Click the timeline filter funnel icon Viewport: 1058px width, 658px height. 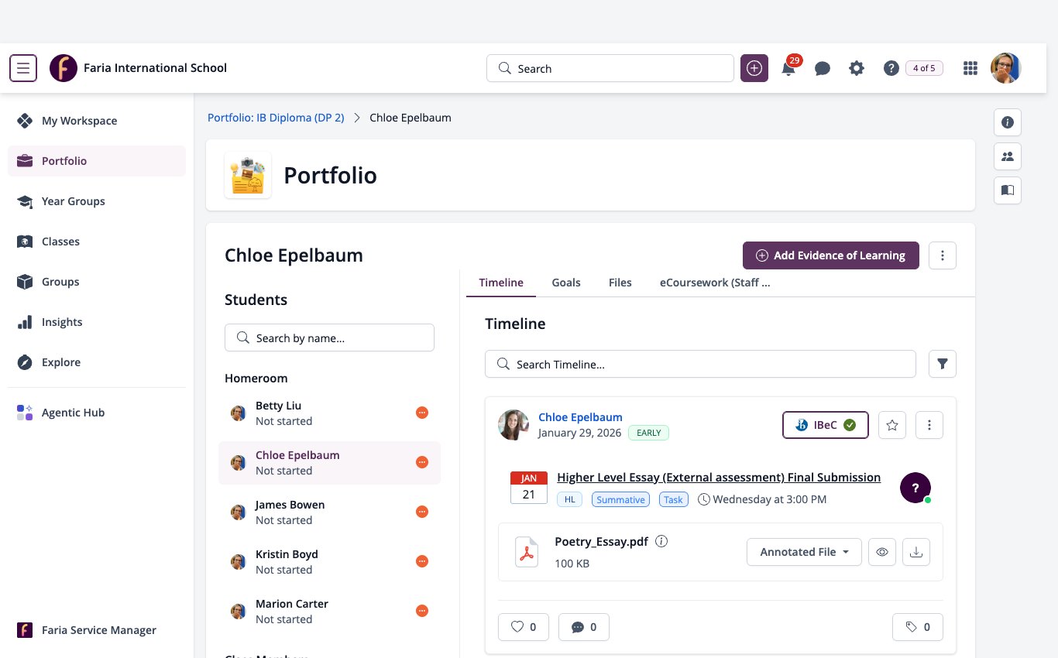click(943, 364)
